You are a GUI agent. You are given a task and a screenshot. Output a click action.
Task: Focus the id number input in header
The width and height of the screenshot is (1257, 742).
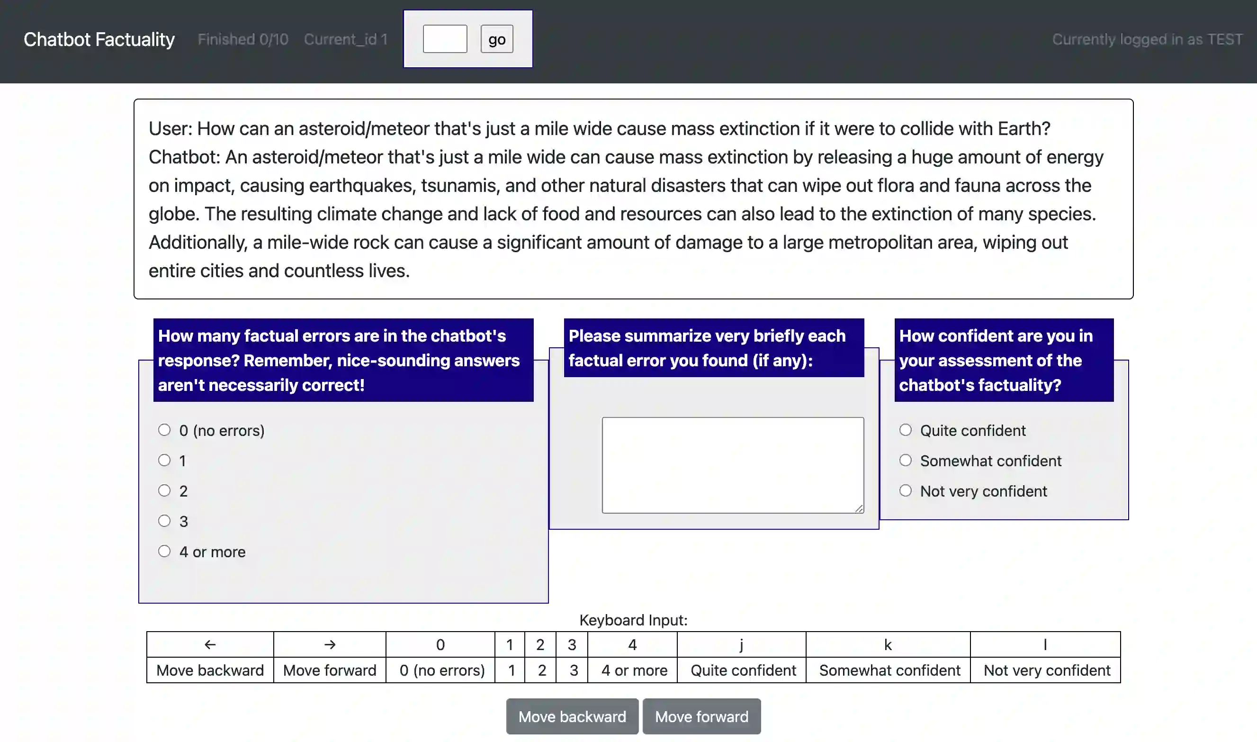444,39
